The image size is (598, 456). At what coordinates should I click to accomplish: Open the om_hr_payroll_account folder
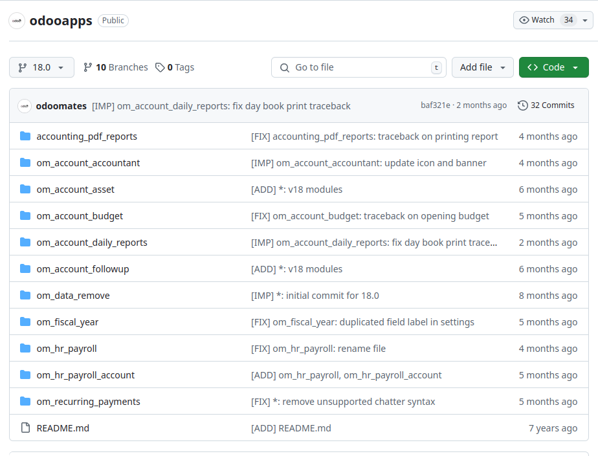click(85, 375)
